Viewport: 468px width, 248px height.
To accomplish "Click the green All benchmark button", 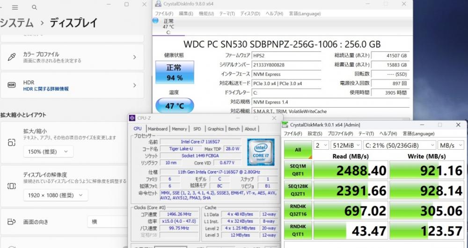I will pos(298,150).
